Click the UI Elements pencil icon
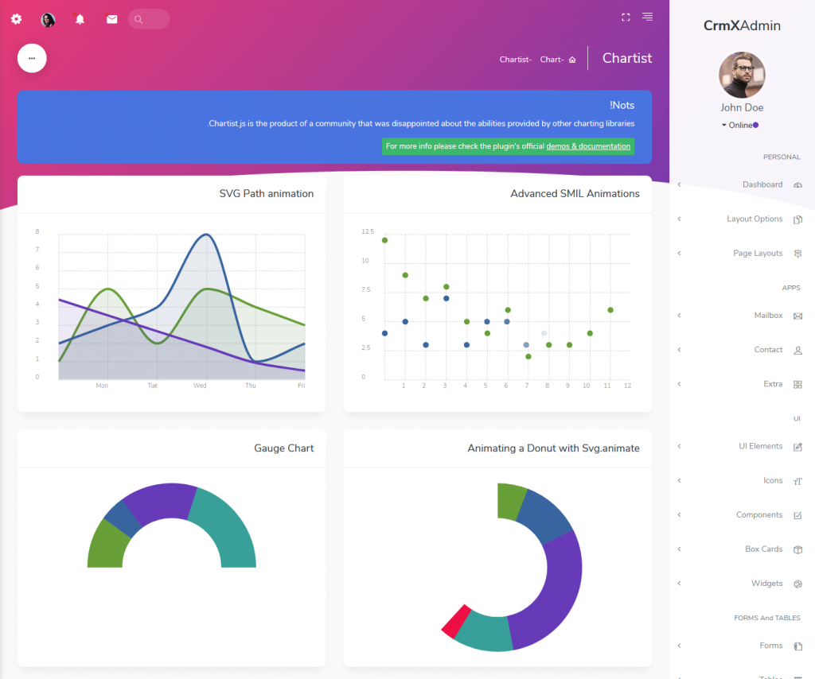 point(797,447)
